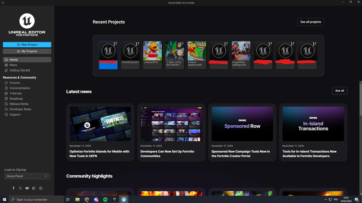Viewport: 362px width, 203px height.
Task: Open the In-Island Transactions news image
Action: pyautogui.click(x=313, y=124)
